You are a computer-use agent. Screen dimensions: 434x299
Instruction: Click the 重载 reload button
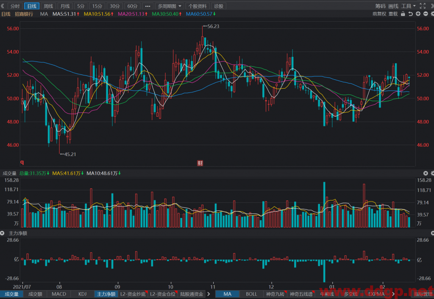pos(393,14)
